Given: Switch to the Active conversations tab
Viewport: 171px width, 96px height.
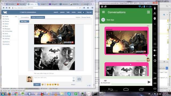Looking at the screenshot, I should click(x=38, y=17).
